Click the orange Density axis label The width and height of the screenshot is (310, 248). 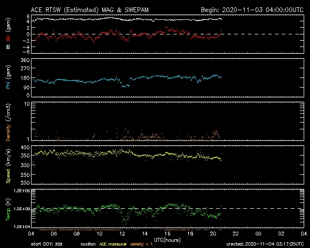8,124
